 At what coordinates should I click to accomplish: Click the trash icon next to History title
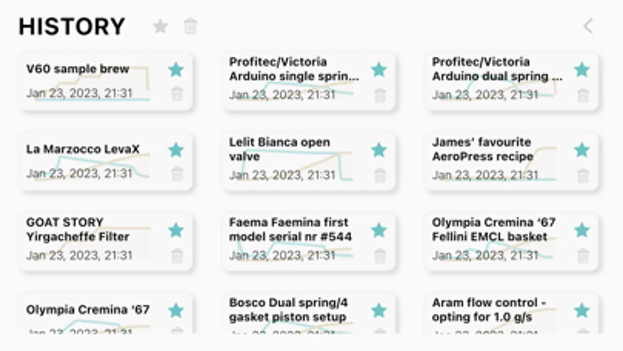190,27
